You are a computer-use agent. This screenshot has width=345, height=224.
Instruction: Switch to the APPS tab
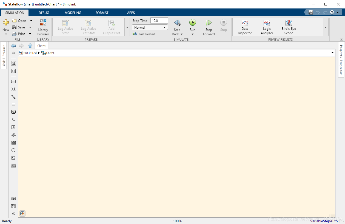click(x=131, y=13)
